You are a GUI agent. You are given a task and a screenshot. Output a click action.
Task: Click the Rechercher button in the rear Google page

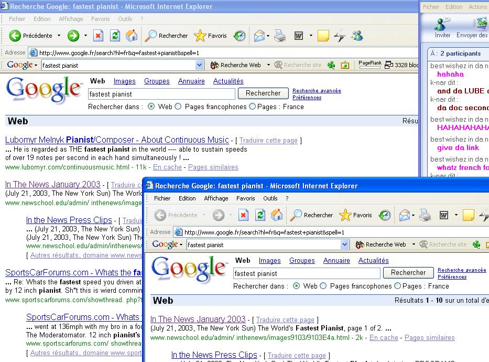pyautogui.click(x=263, y=93)
